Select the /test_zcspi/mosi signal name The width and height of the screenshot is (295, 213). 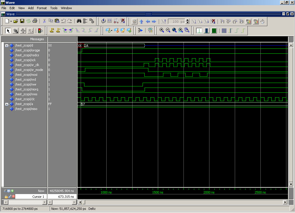click(x=26, y=75)
